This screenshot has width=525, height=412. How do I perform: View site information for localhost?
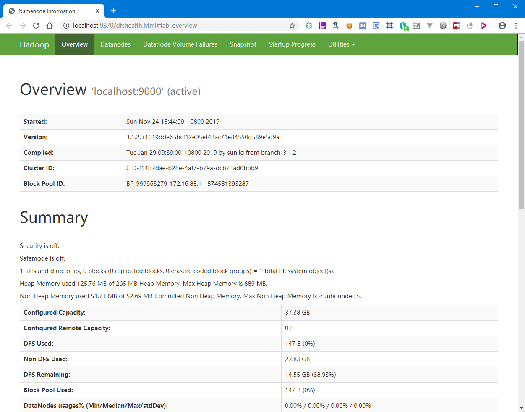pyautogui.click(x=66, y=26)
